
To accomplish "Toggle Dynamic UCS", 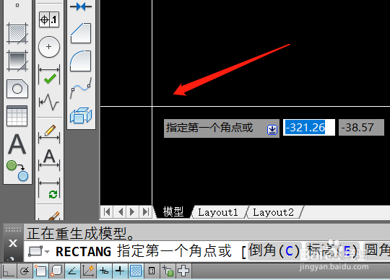I will pos(88,271).
